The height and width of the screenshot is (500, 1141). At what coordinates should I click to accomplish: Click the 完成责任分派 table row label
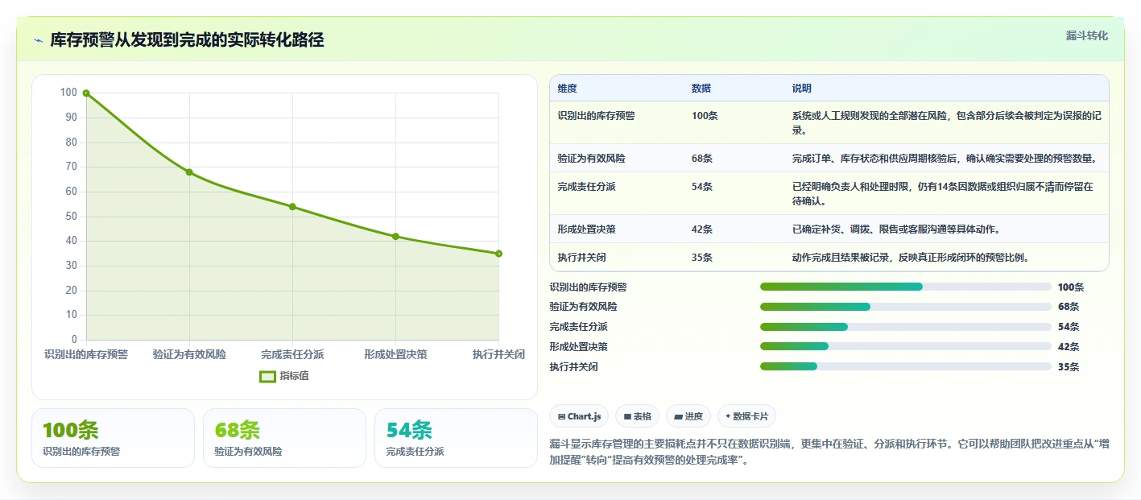pos(586,187)
